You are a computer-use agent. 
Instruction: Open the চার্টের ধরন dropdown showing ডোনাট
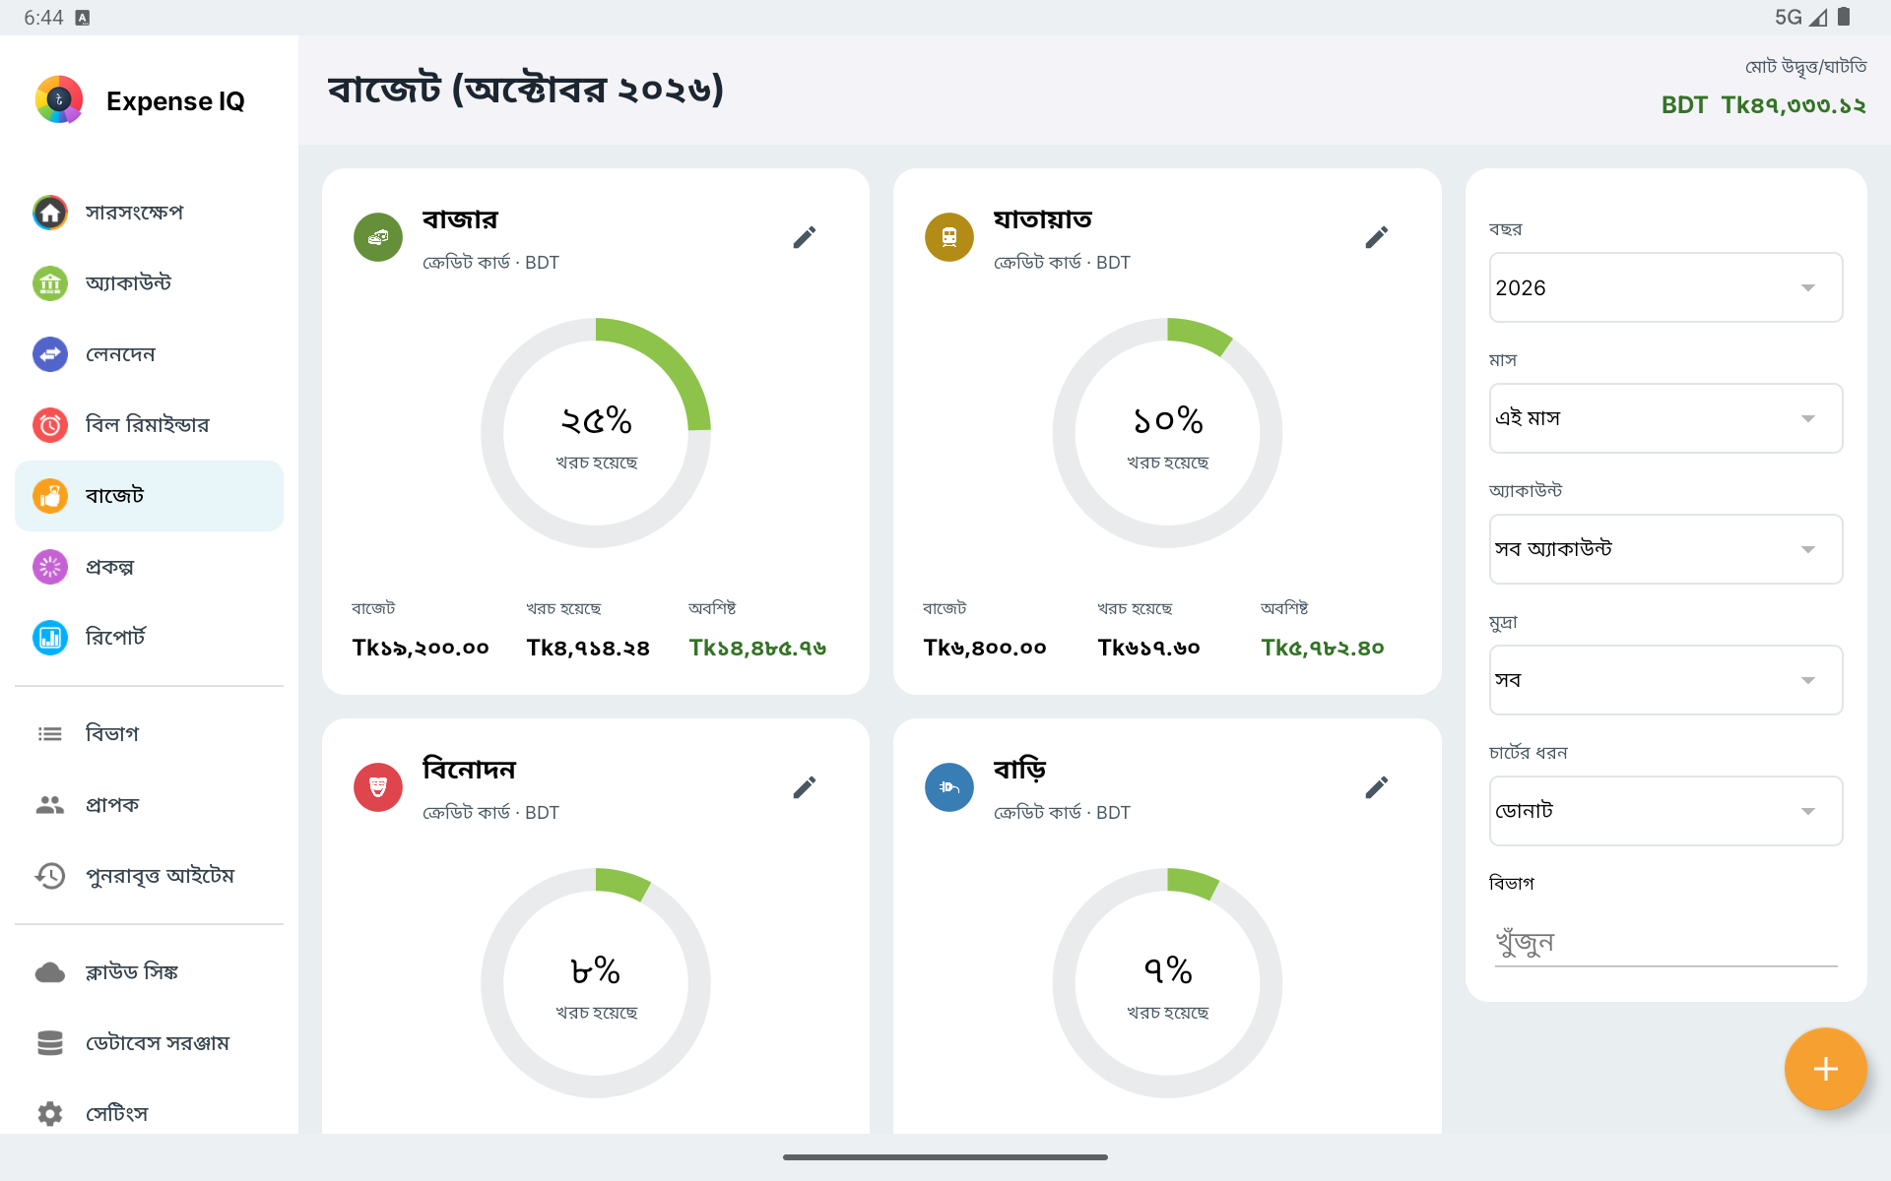point(1665,811)
